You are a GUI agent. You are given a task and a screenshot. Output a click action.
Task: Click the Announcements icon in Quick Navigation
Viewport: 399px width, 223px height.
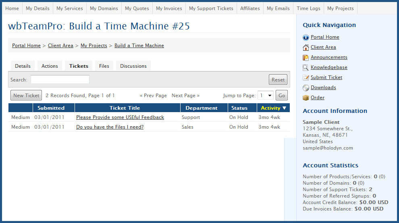[x=305, y=58]
